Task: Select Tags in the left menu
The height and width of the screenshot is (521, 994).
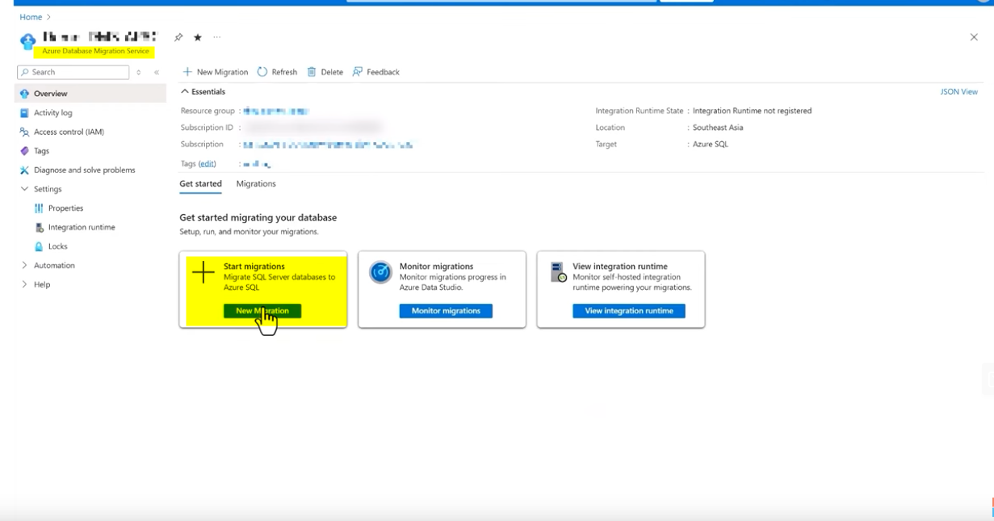Action: coord(41,151)
